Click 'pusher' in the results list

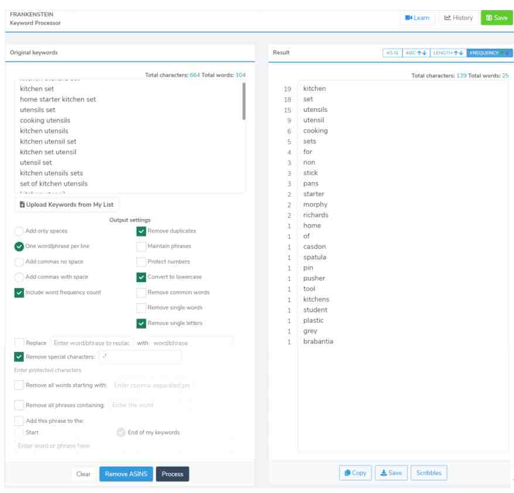tap(314, 278)
